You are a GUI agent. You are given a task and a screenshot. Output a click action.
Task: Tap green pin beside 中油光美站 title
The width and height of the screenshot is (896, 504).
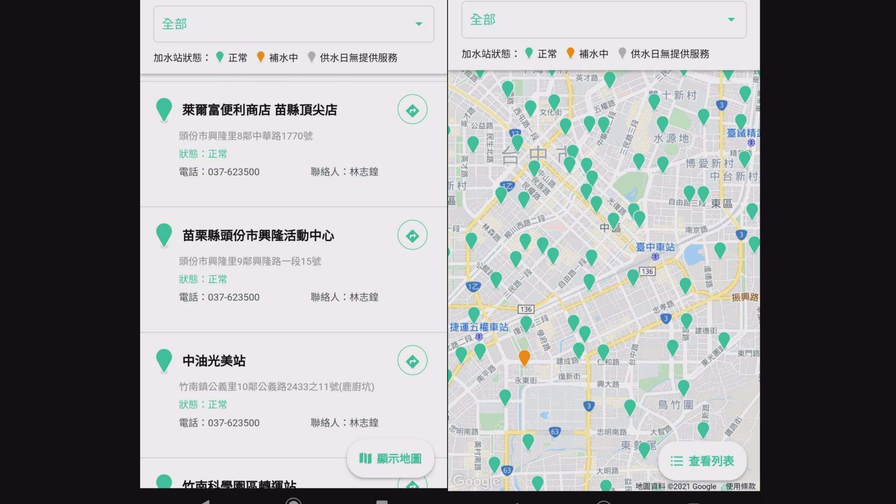[164, 360]
